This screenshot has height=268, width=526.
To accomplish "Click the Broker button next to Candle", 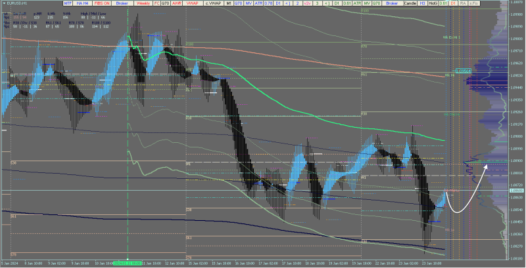I will (393, 3).
